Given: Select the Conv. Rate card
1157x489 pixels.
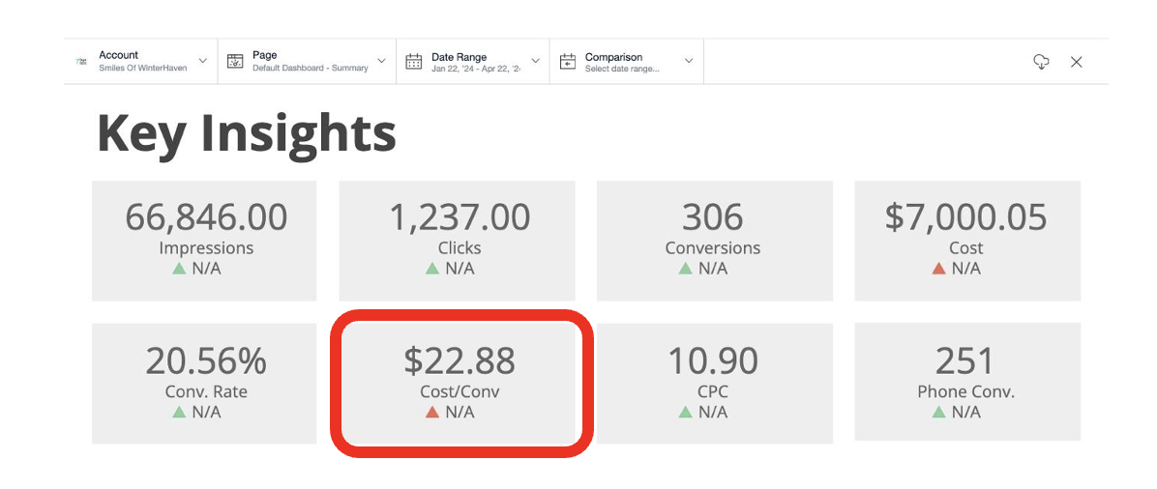Looking at the screenshot, I should pos(205,383).
